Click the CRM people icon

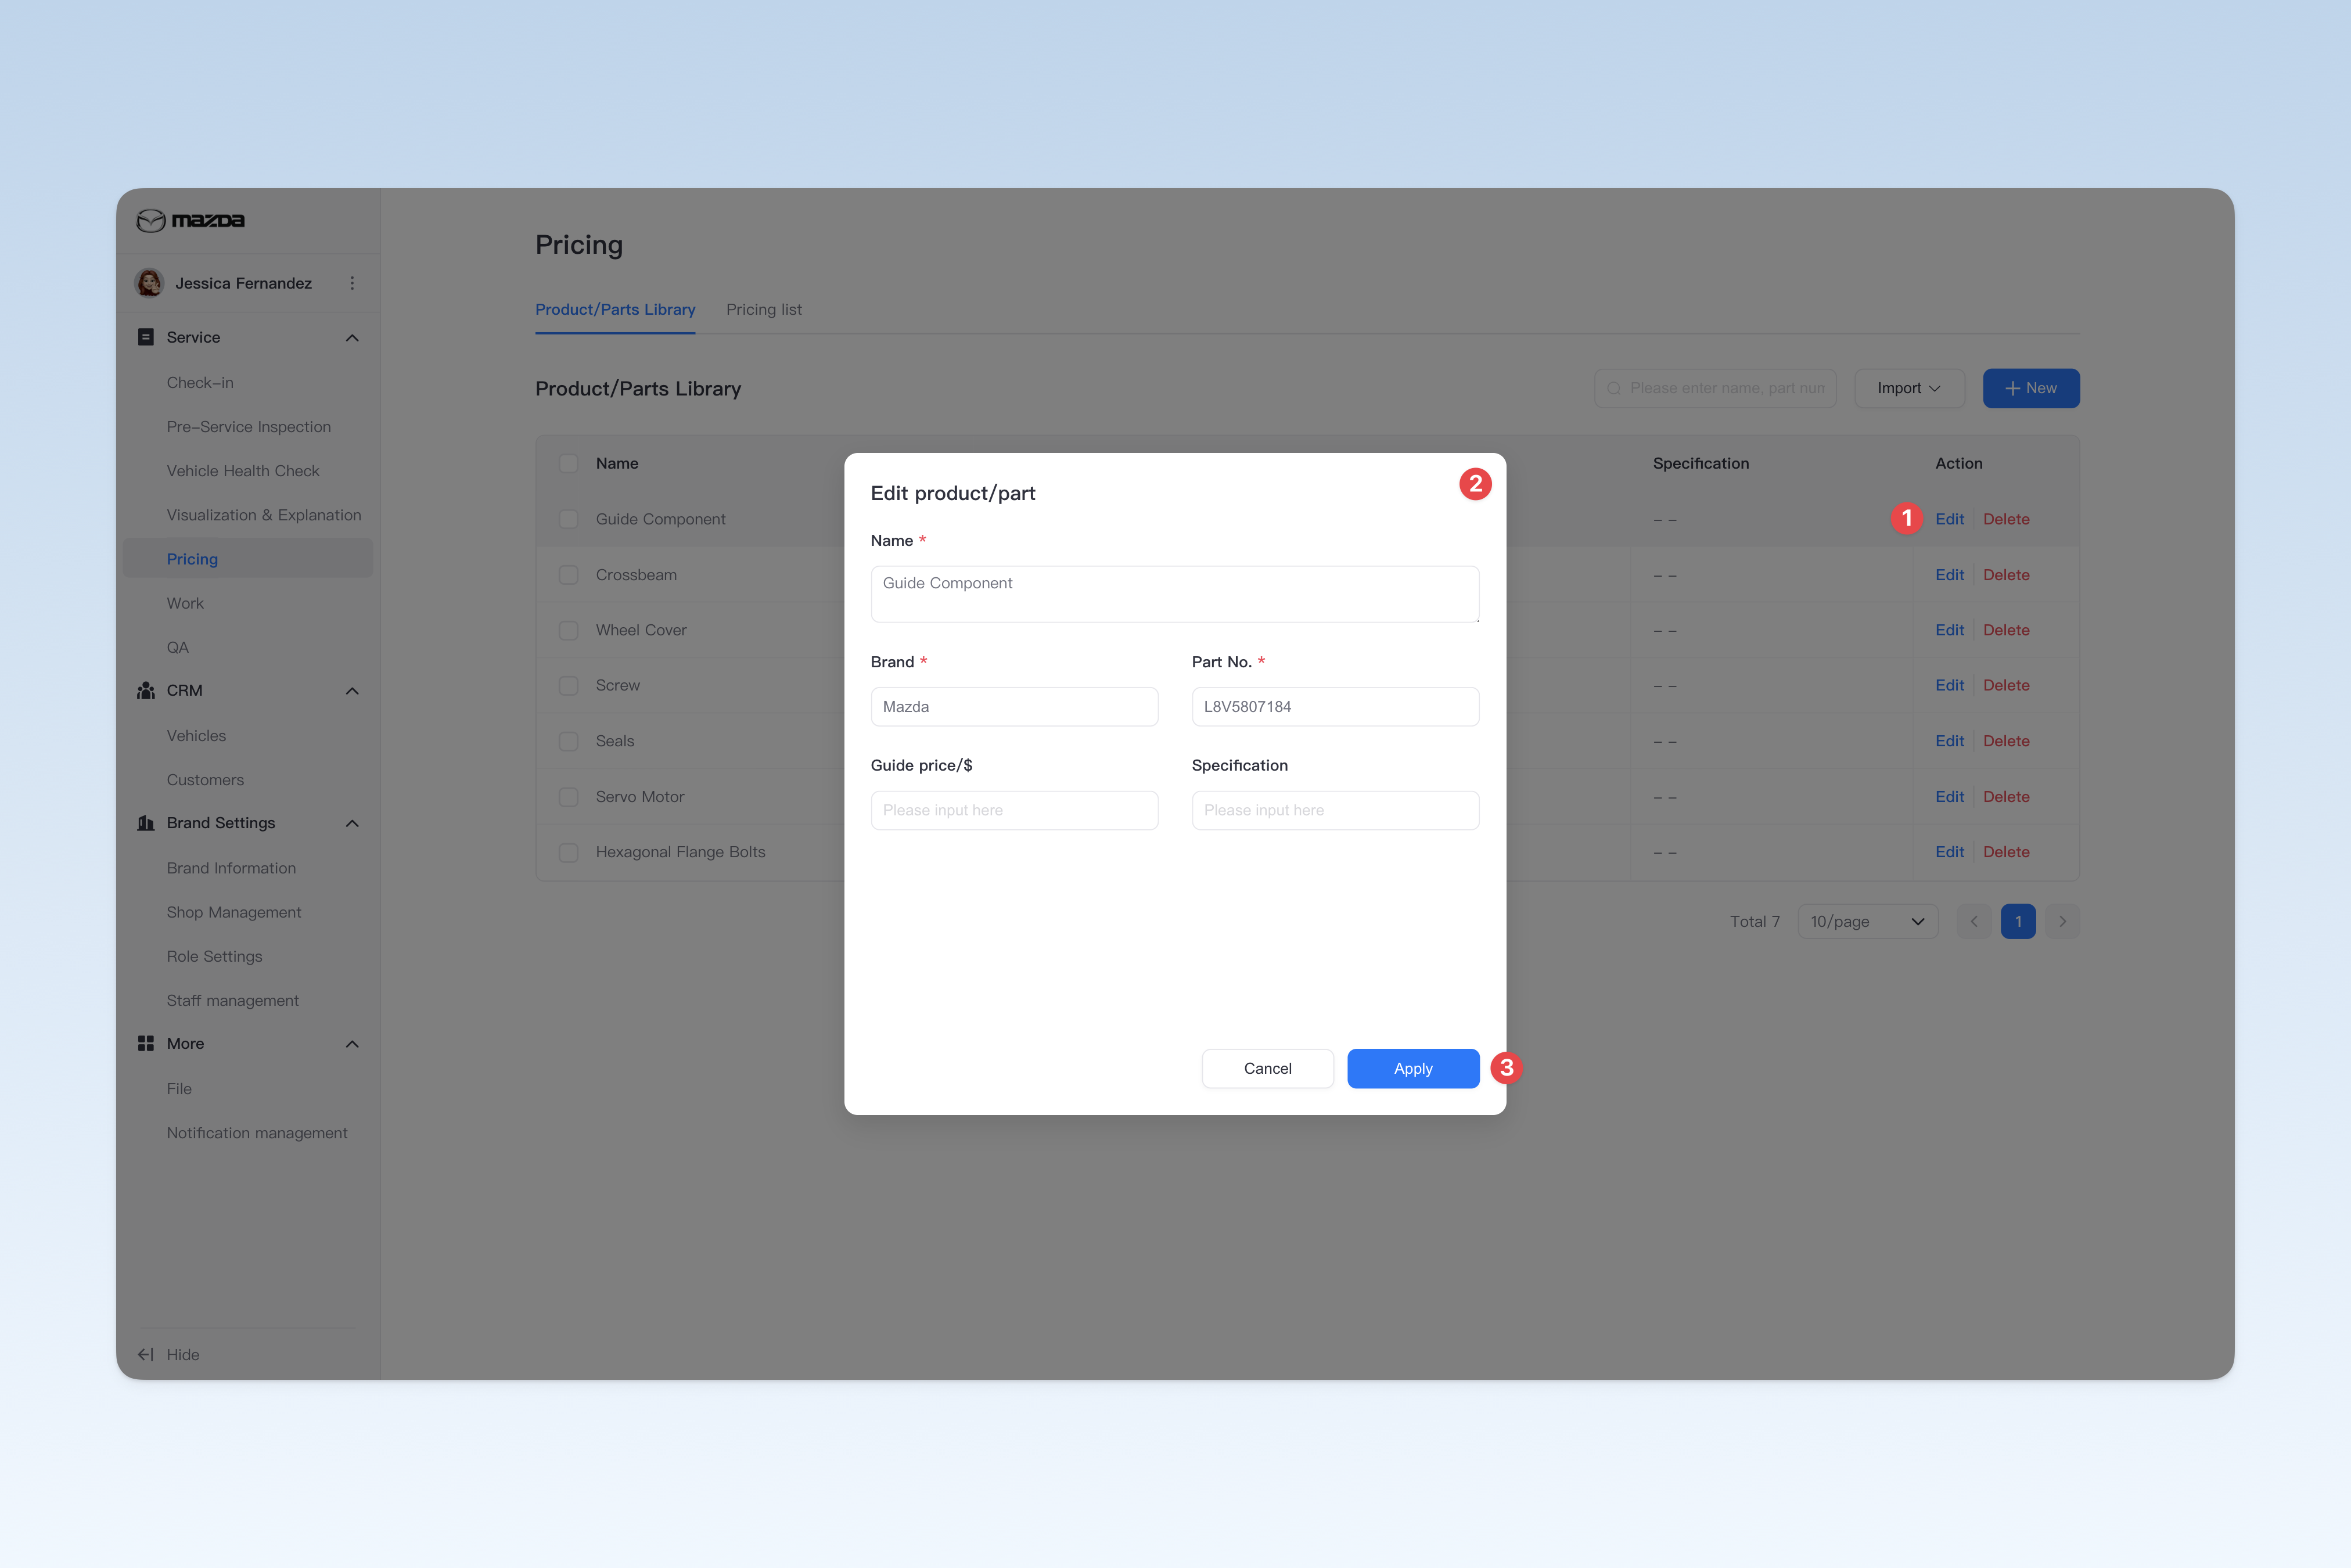[146, 690]
